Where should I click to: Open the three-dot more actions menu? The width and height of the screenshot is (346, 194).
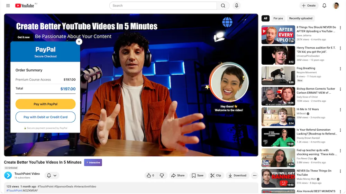[x=254, y=175]
